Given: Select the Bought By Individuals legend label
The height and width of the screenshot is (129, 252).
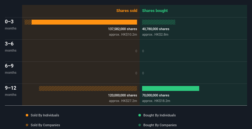Looking at the screenshot, I should pos(159,115).
